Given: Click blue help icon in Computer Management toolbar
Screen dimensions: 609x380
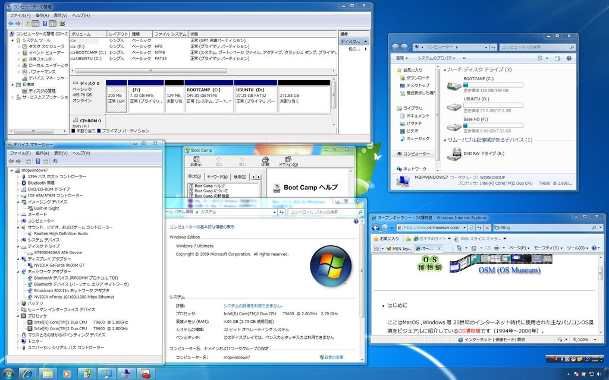Looking at the screenshot, I should [45, 24].
